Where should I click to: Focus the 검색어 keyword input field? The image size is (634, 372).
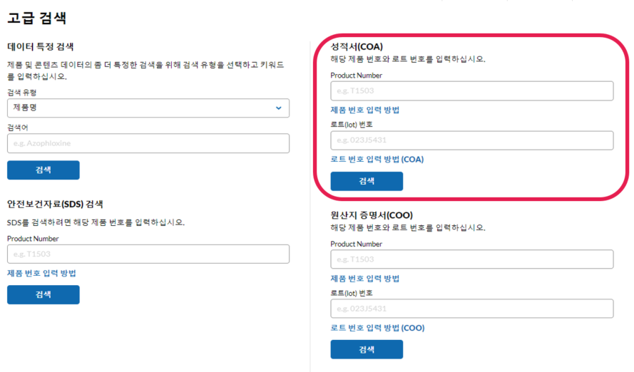pos(148,143)
